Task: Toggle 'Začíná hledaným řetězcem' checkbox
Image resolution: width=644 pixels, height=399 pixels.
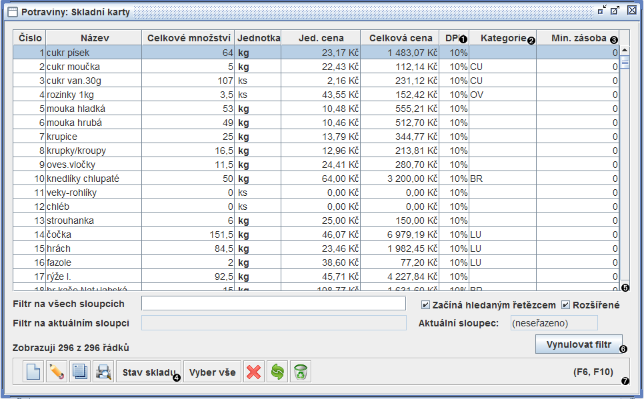Action: point(426,305)
